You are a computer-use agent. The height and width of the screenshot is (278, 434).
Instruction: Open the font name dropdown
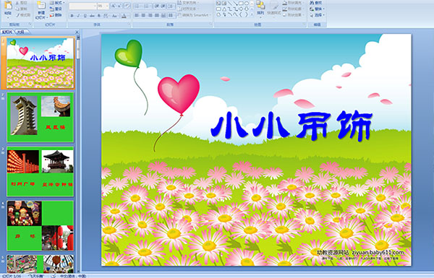click(95, 6)
